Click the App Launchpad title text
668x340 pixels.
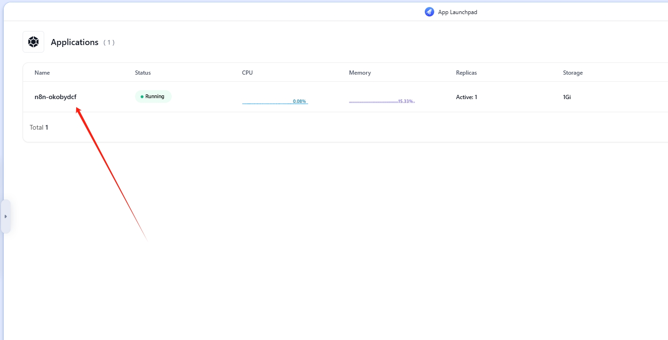tap(457, 12)
